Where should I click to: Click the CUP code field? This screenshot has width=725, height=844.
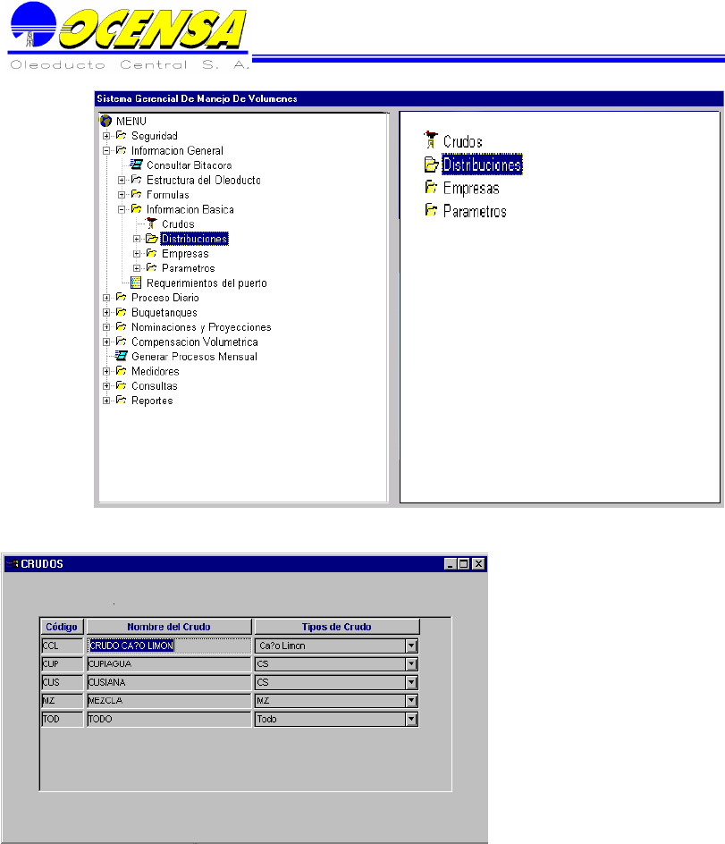(x=62, y=663)
